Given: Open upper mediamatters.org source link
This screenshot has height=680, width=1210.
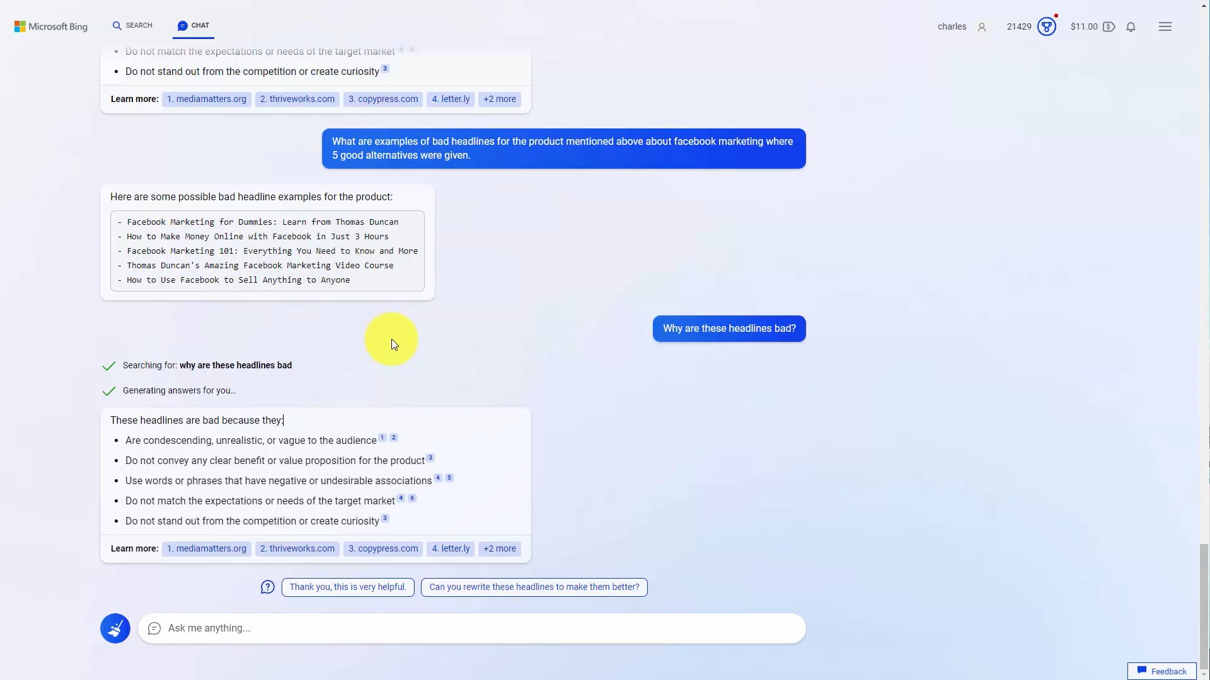Looking at the screenshot, I should [207, 99].
